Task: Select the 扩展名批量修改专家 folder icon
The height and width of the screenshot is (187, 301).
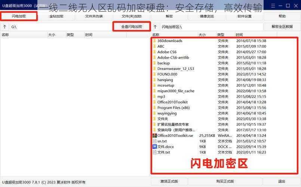Action: (x=154, y=124)
